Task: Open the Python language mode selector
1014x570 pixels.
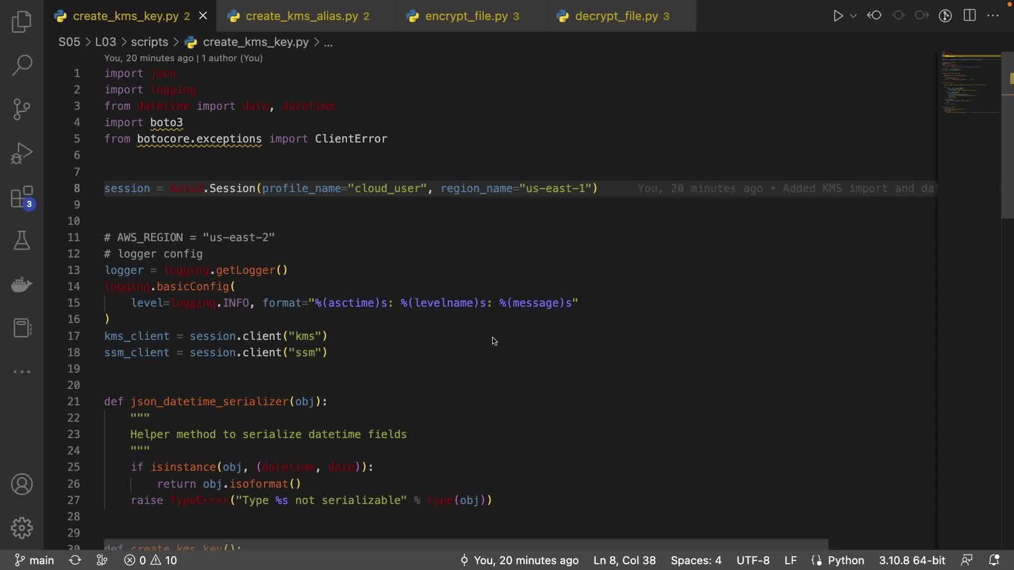Action: pos(846,560)
